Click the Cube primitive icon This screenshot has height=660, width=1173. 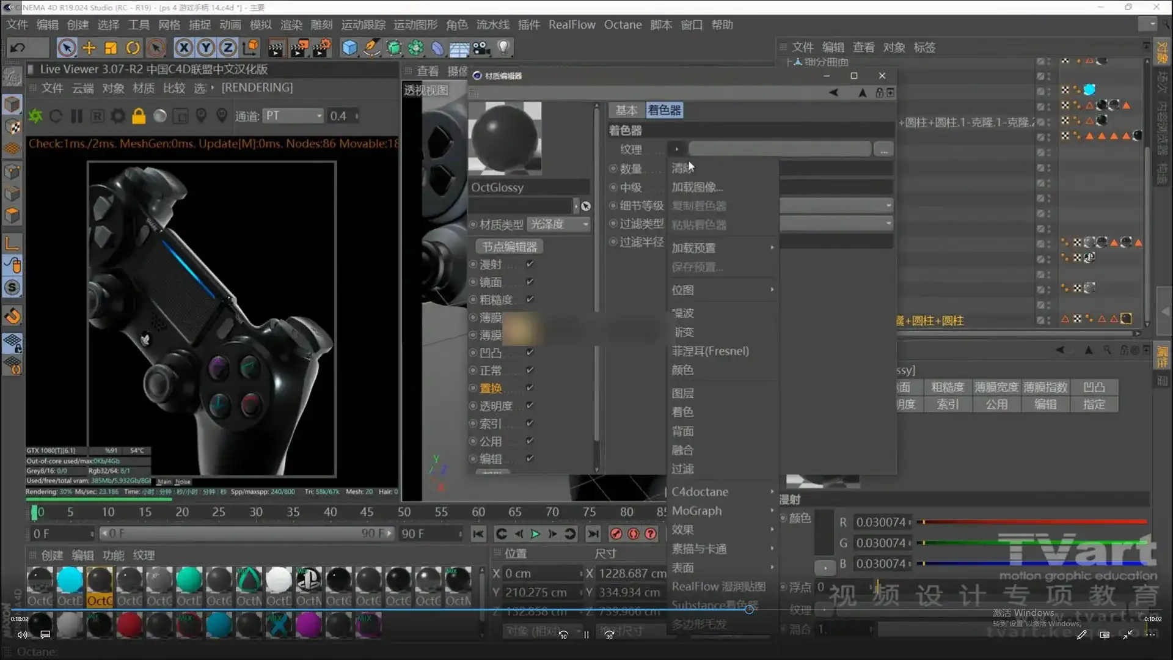(349, 48)
